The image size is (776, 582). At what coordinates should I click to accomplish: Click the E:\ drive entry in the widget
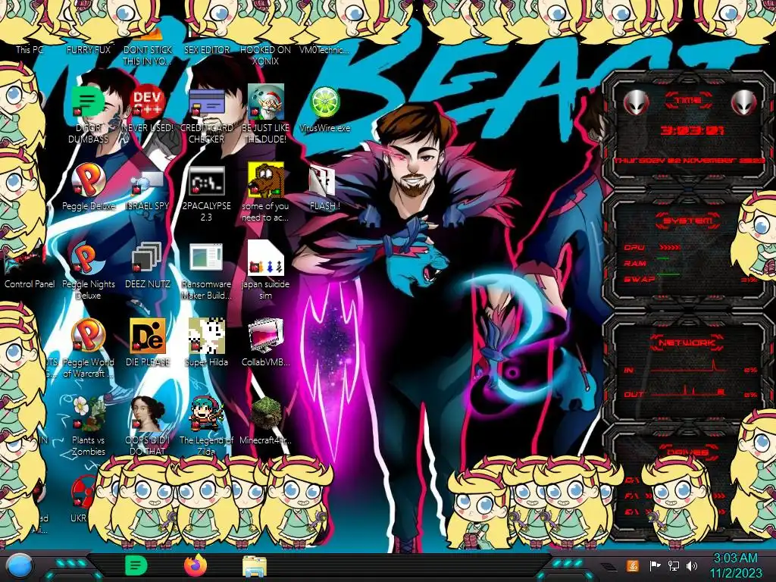click(x=631, y=512)
